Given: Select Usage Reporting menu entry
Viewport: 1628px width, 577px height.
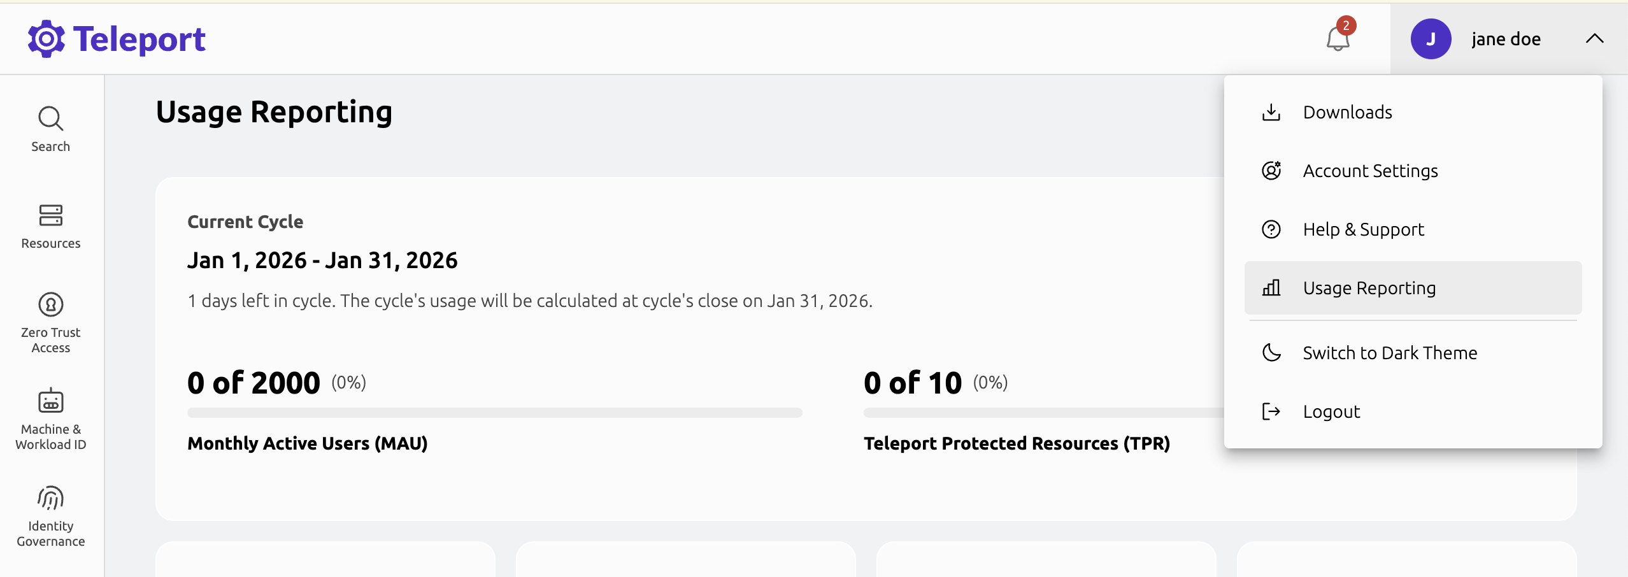Looking at the screenshot, I should [1369, 288].
